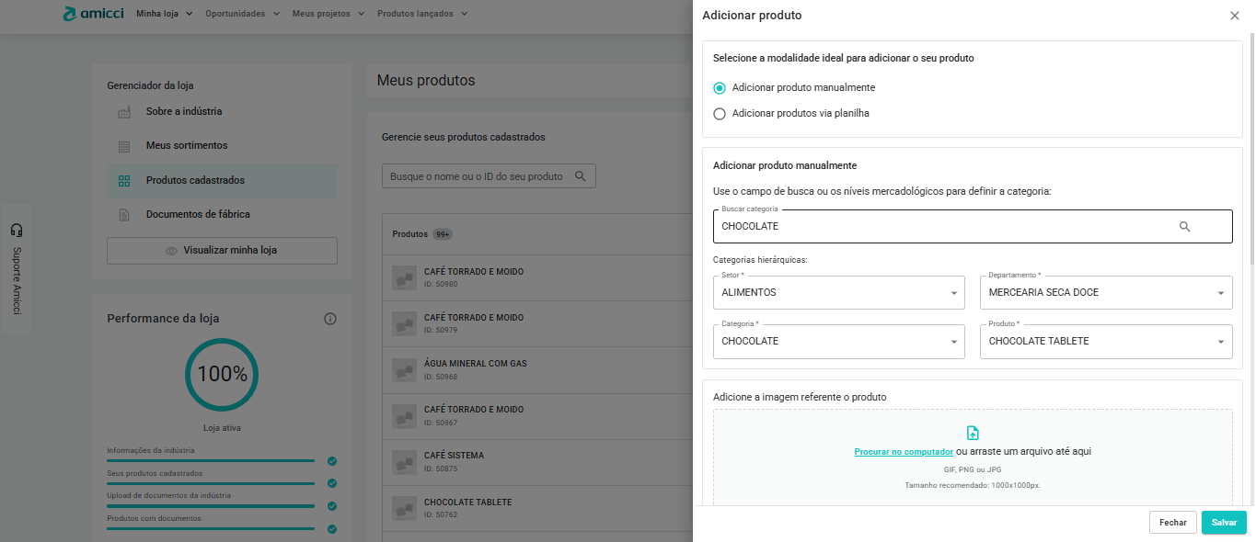Click the magnifier icon in Buscar categoria
This screenshot has height=542, width=1256.
coord(1184,226)
